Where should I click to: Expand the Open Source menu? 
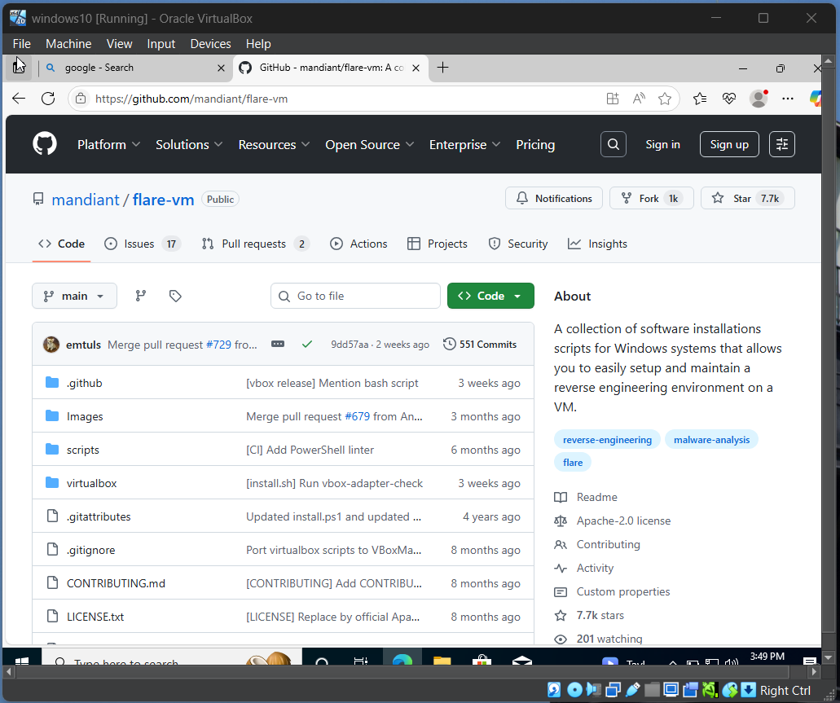[x=370, y=145]
